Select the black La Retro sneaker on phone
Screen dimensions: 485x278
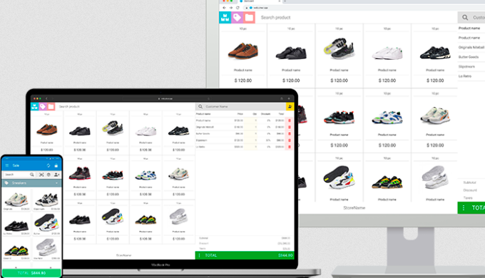pos(16,224)
